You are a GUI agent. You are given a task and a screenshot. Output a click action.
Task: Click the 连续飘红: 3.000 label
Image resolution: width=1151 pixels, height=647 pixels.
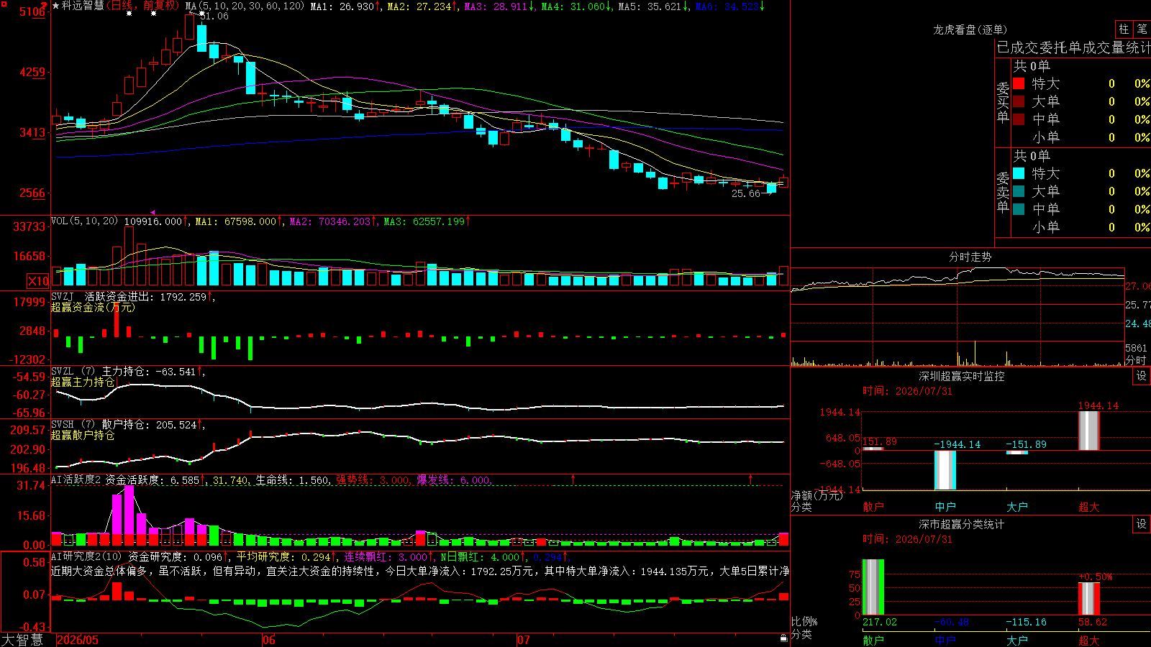pyautogui.click(x=389, y=556)
